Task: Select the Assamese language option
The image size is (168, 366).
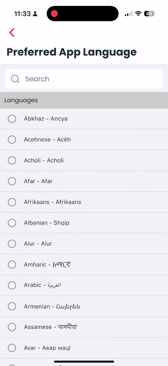Action: pyautogui.click(x=84, y=327)
